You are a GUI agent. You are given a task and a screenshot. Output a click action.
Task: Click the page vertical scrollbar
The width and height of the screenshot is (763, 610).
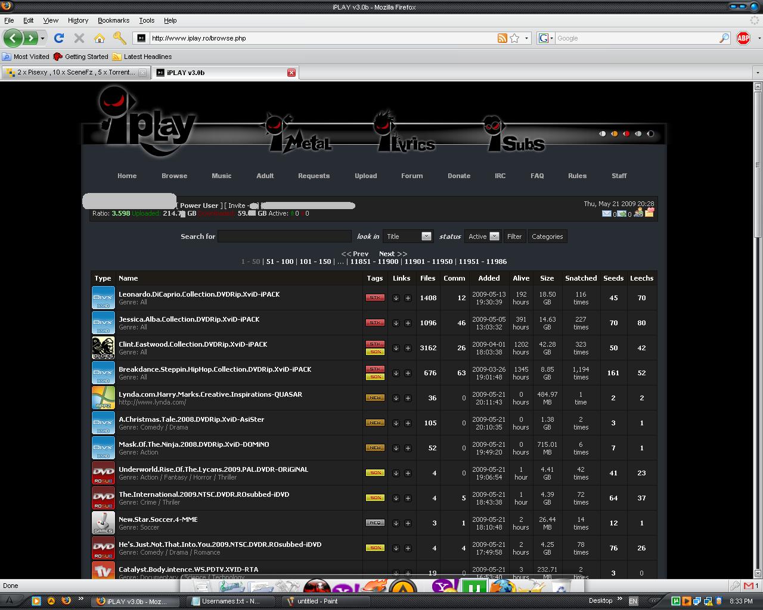tap(758, 331)
